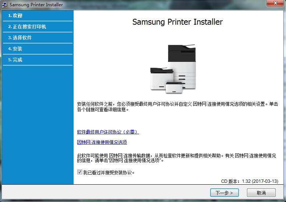Click the paragraph starting 此软件可能使用
286x202 pixels.
(x=176, y=158)
